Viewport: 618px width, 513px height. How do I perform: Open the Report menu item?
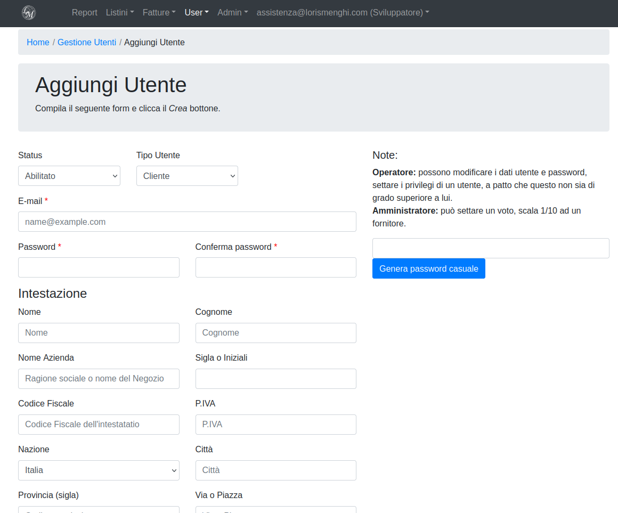pyautogui.click(x=85, y=13)
